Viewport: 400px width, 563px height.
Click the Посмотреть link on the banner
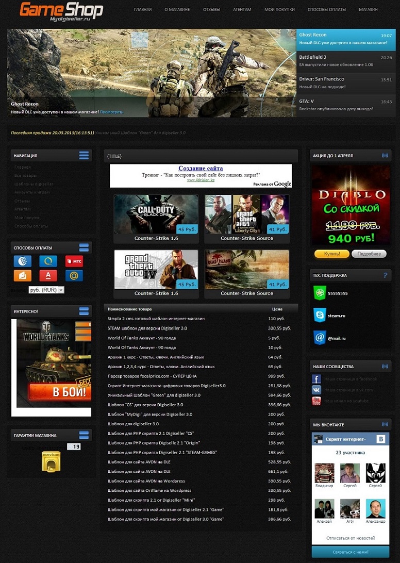point(111,112)
